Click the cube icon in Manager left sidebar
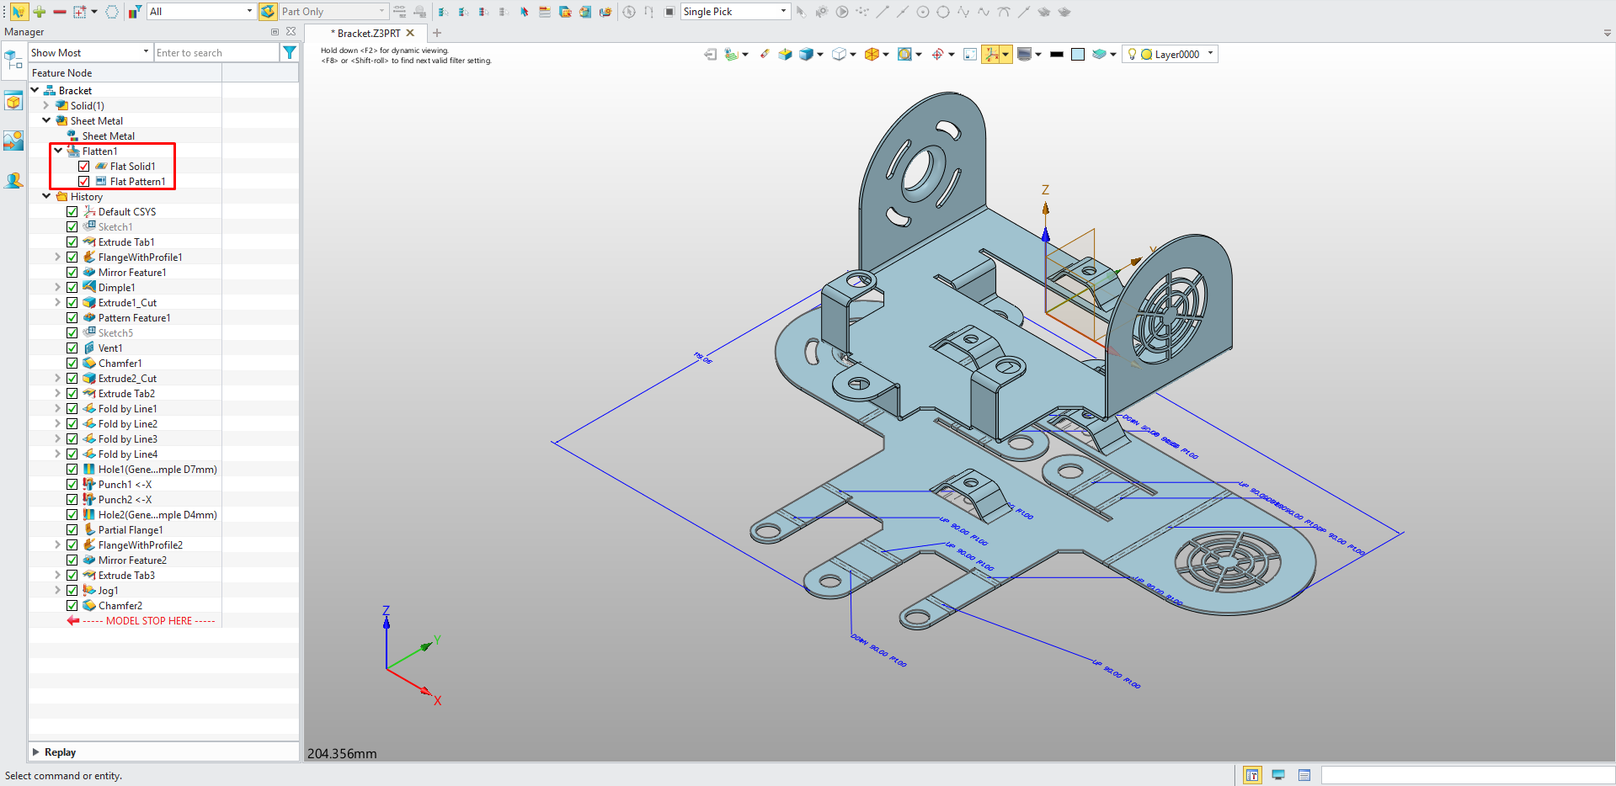The width and height of the screenshot is (1616, 786). 13,102
